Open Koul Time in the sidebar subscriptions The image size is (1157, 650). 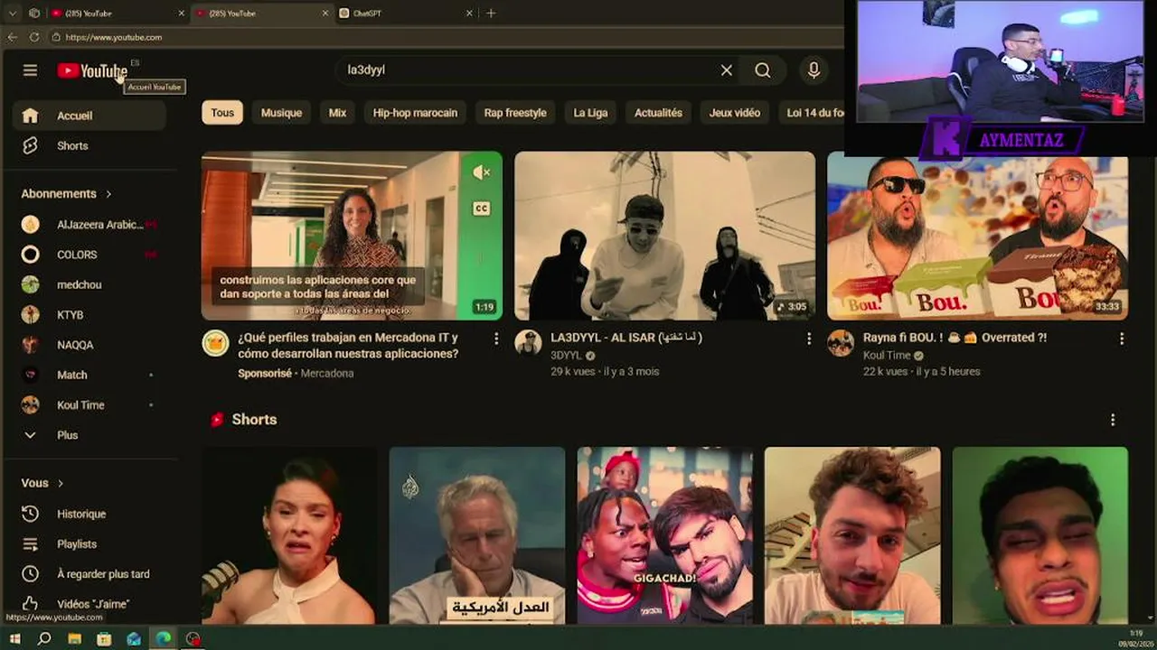(89, 405)
